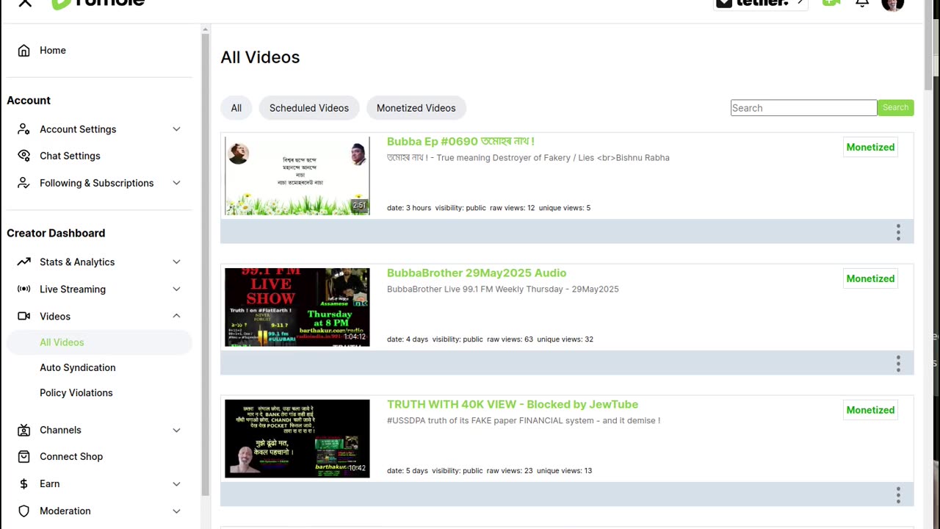The image size is (940, 529).
Task: Collapse the Videos section chevron
Action: point(176,316)
